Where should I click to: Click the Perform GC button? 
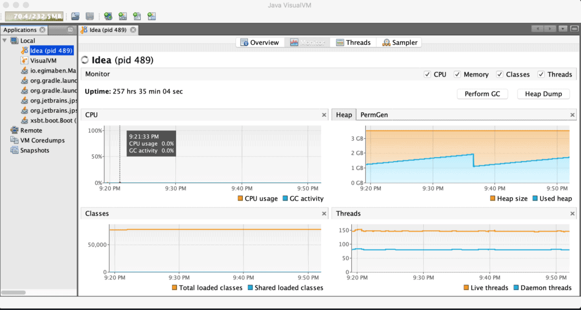coord(482,94)
